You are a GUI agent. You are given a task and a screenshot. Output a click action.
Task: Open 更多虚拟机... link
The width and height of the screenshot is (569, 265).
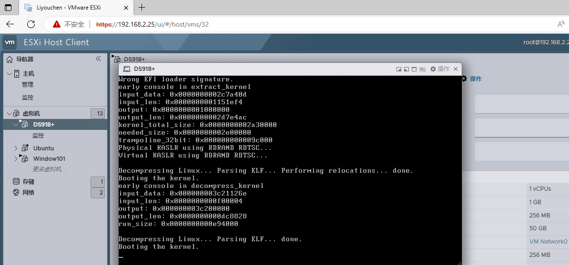coord(50,169)
